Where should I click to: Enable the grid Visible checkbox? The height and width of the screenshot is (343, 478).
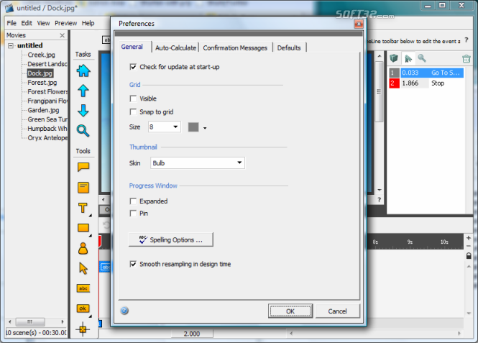(x=133, y=99)
